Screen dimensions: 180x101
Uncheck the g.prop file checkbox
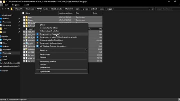(24, 43)
